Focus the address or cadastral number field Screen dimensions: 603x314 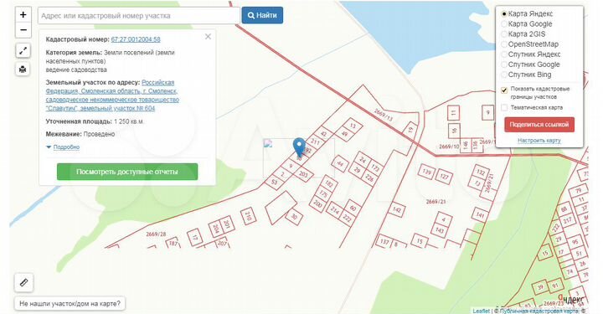[x=139, y=16]
